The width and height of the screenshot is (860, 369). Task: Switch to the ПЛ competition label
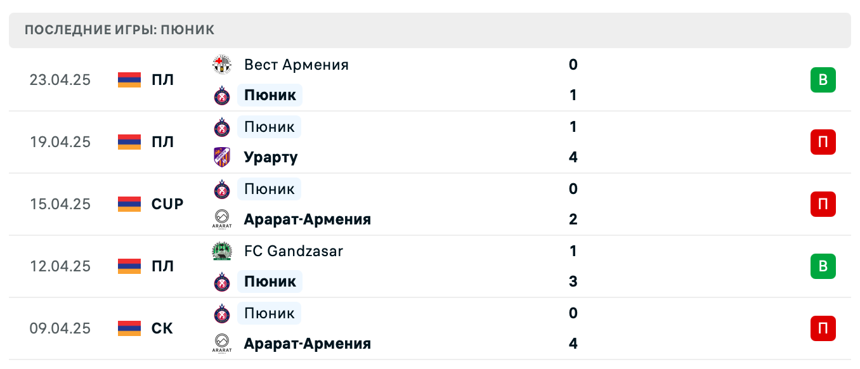164,80
